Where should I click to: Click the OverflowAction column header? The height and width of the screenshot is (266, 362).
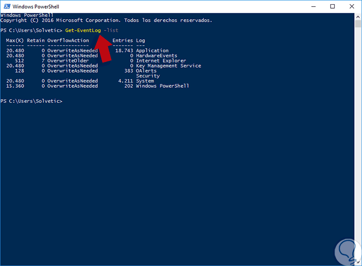pyautogui.click(x=68, y=40)
